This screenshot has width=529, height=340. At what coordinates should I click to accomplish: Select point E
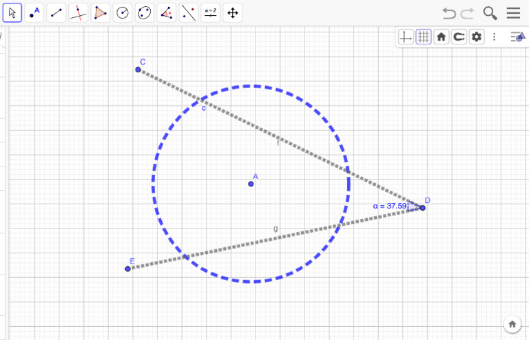tap(127, 268)
